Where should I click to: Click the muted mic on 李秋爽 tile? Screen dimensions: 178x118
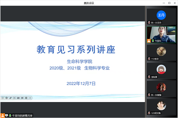point(149,77)
